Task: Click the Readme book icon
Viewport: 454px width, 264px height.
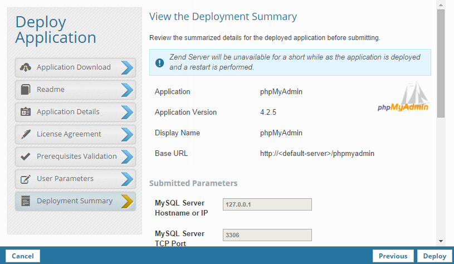Action: point(25,90)
